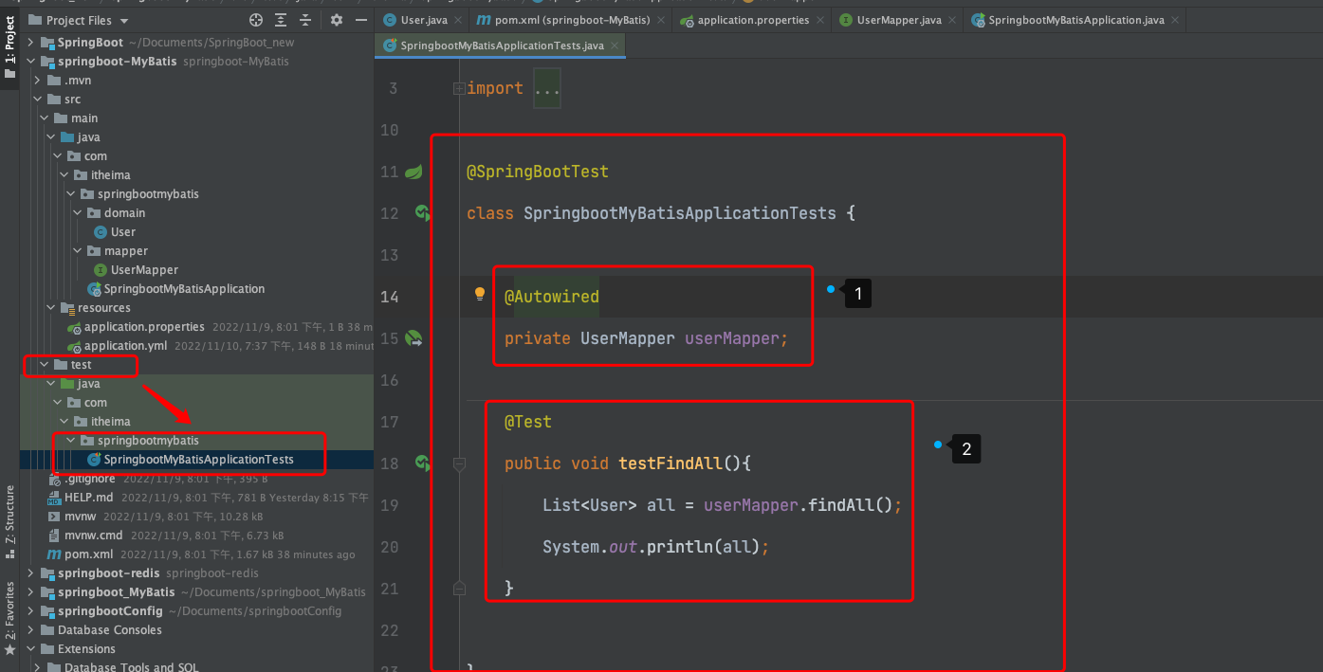
Task: Click autowired bean gutter icon at line 15
Action: point(413,337)
